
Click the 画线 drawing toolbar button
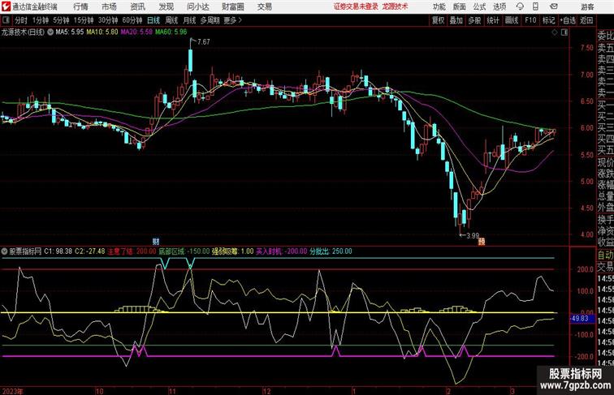point(512,20)
